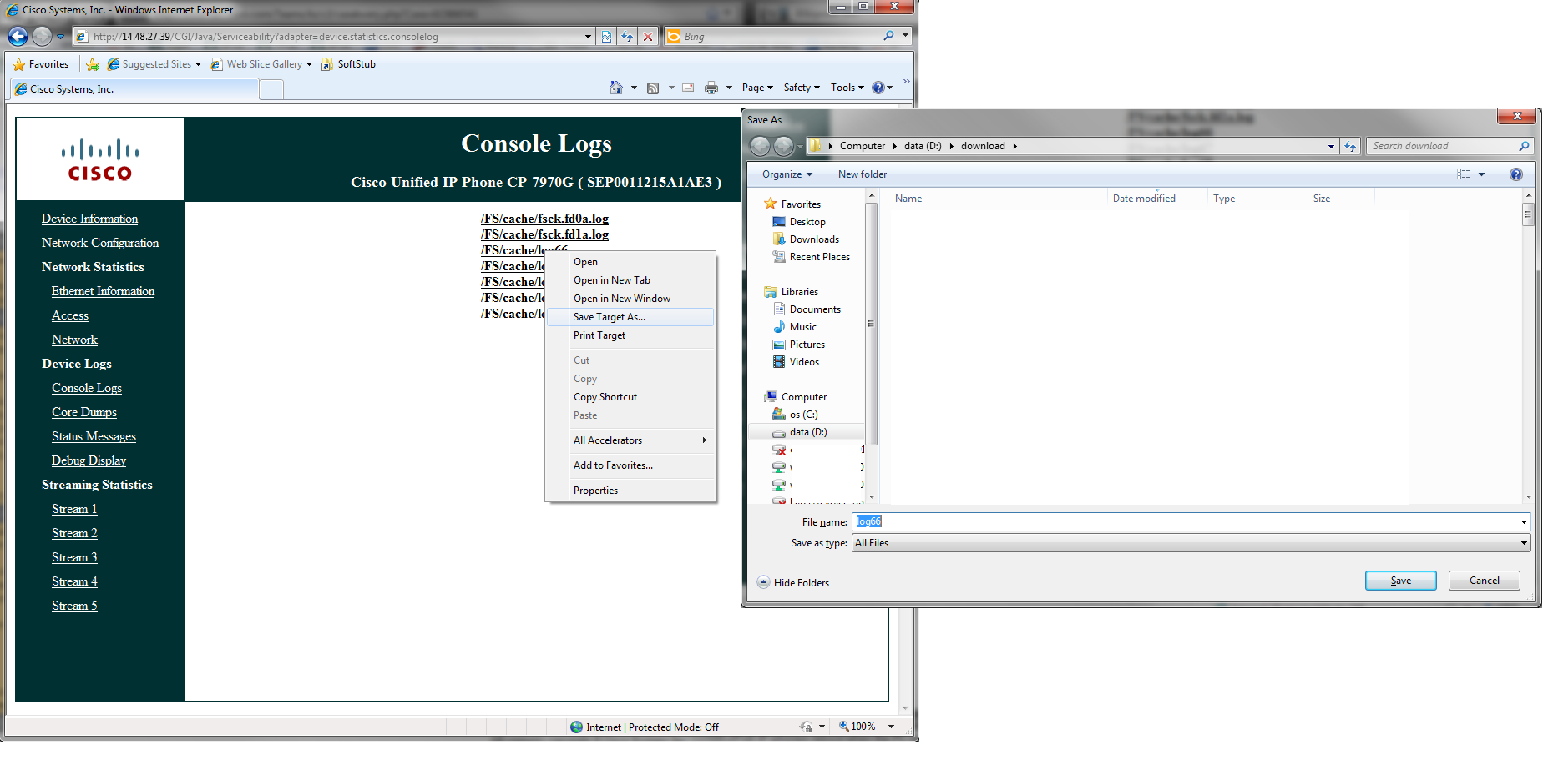
Task: Select data (D:) drive in navigation pane
Action: (806, 432)
